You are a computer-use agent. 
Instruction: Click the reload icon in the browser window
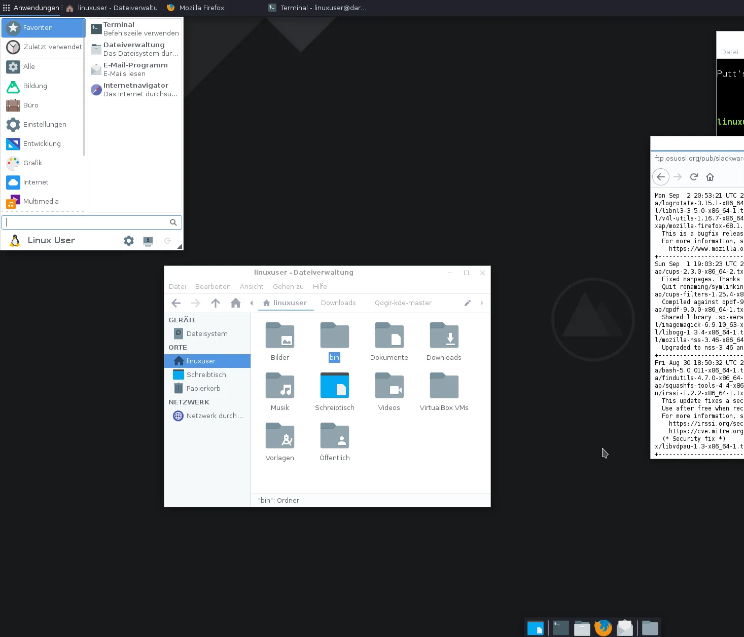tap(694, 177)
